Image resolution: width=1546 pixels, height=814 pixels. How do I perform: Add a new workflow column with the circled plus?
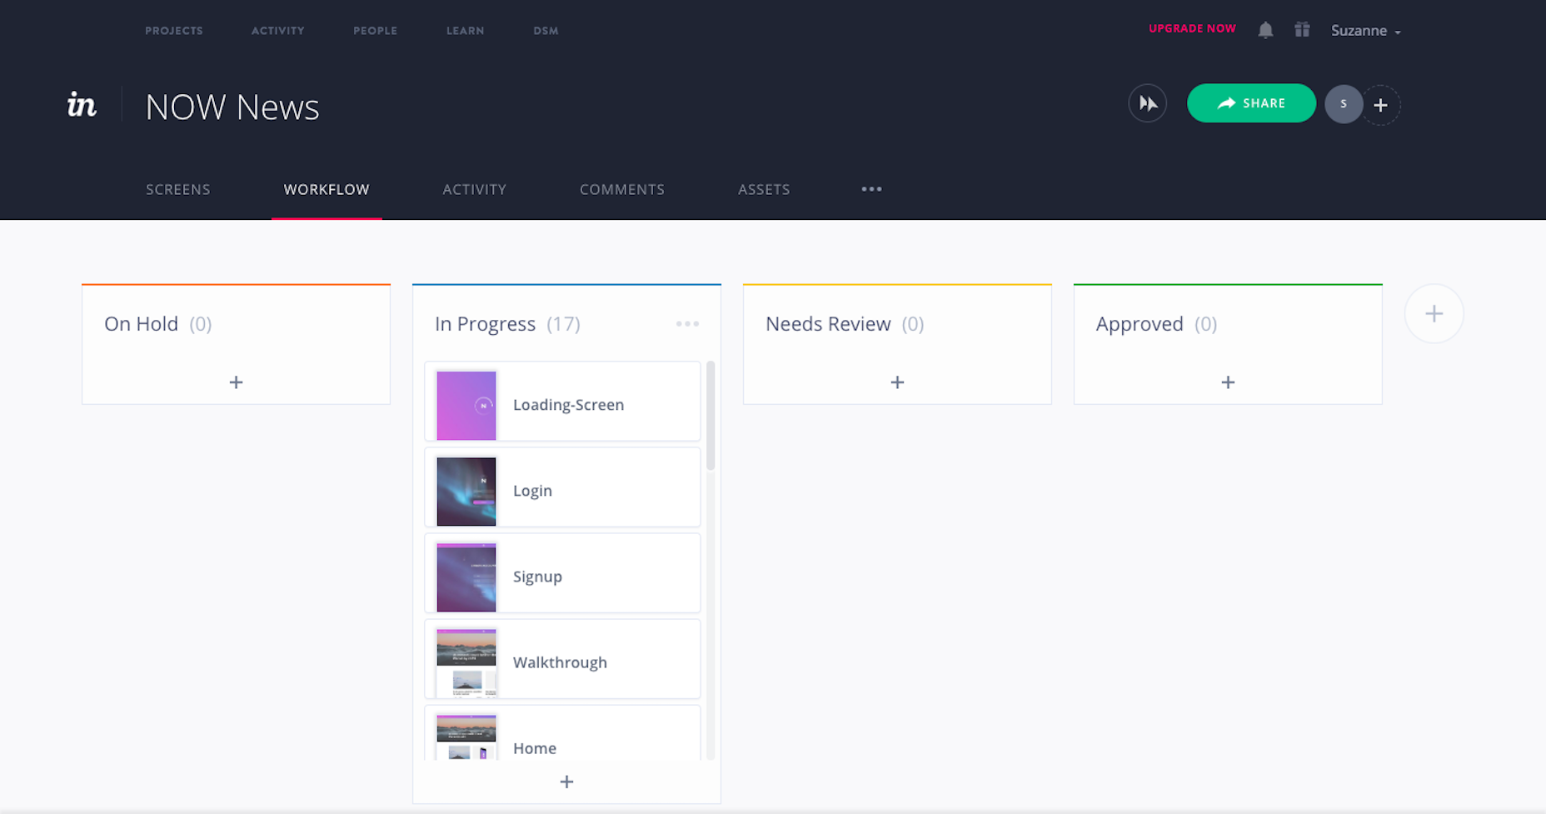pyautogui.click(x=1434, y=313)
